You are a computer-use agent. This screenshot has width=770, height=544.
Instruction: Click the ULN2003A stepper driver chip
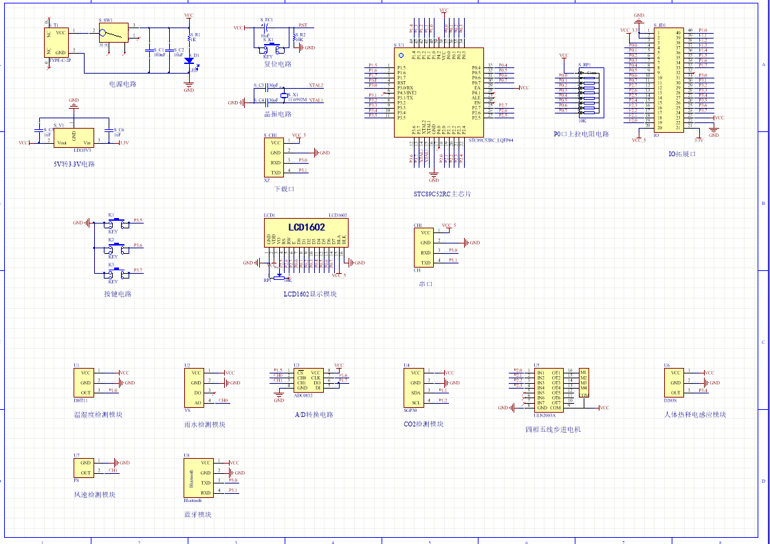tap(549, 390)
